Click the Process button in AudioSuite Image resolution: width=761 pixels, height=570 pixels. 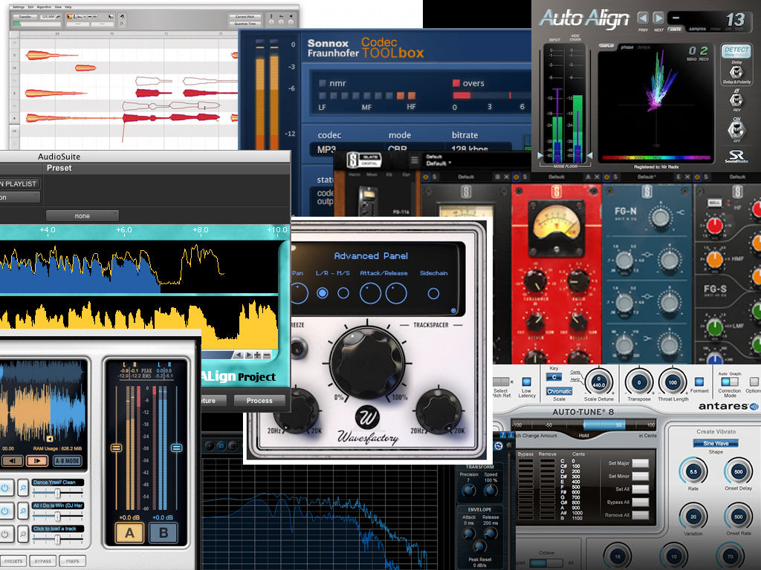pyautogui.click(x=259, y=400)
